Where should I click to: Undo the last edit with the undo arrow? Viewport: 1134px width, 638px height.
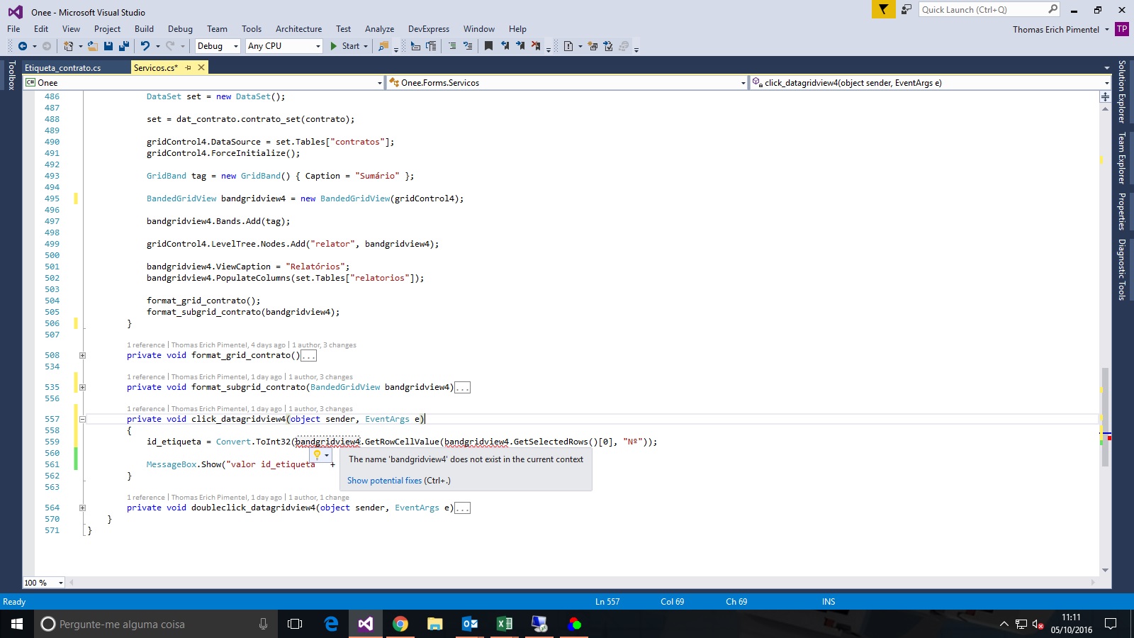[x=145, y=46]
